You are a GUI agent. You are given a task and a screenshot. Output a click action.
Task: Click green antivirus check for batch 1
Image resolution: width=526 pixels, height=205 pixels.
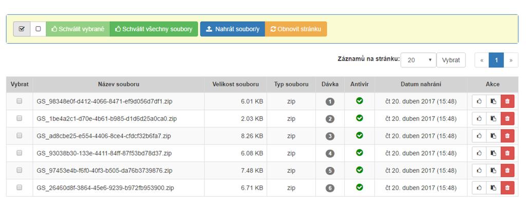pyautogui.click(x=360, y=101)
